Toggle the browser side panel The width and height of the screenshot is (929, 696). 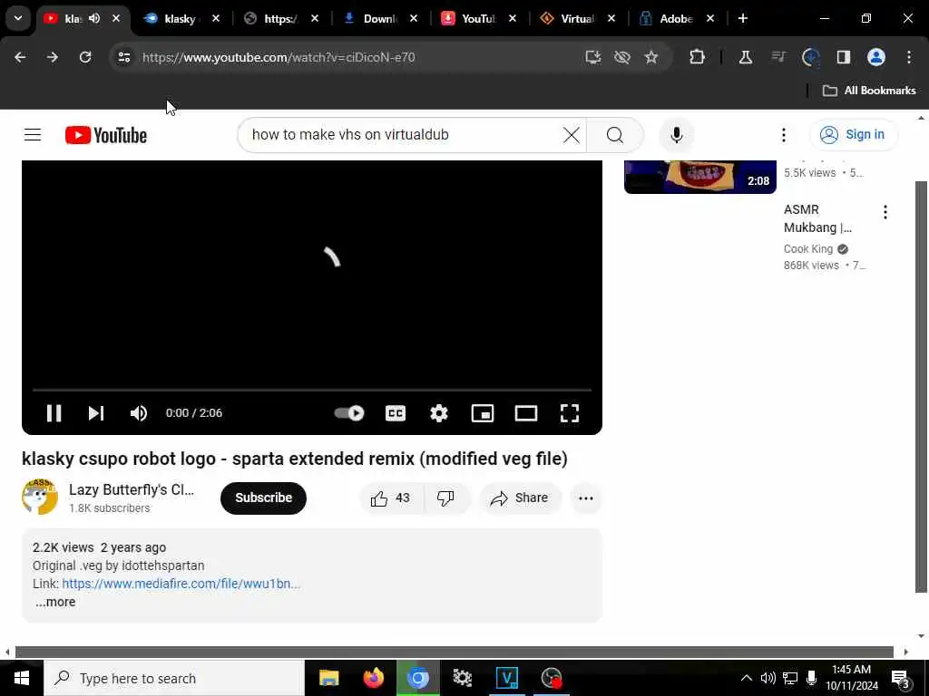(843, 57)
